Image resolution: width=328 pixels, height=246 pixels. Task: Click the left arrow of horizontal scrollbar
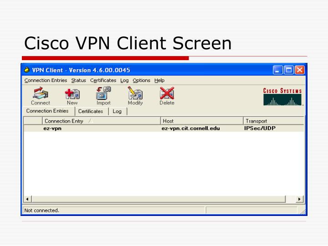pos(27,199)
